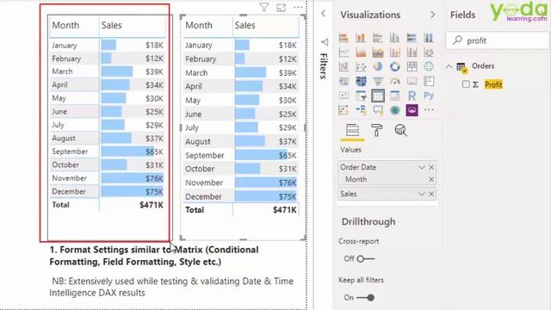Select the Stacked column chart visualization
This screenshot has height=310, width=551.
tap(361, 38)
